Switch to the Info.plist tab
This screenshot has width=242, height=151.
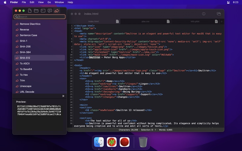pos(195,21)
